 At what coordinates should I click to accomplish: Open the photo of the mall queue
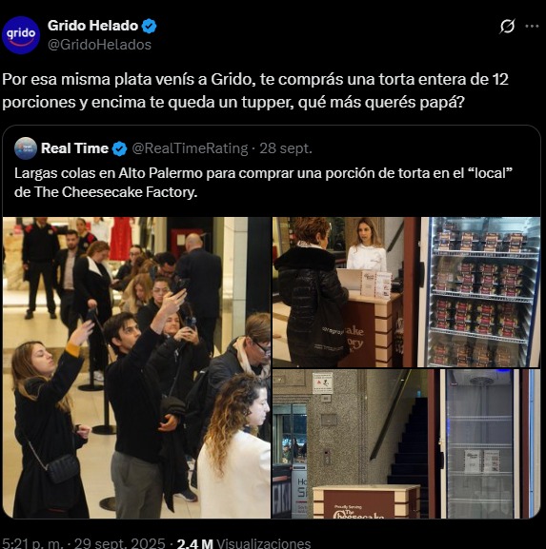pyautogui.click(x=136, y=367)
